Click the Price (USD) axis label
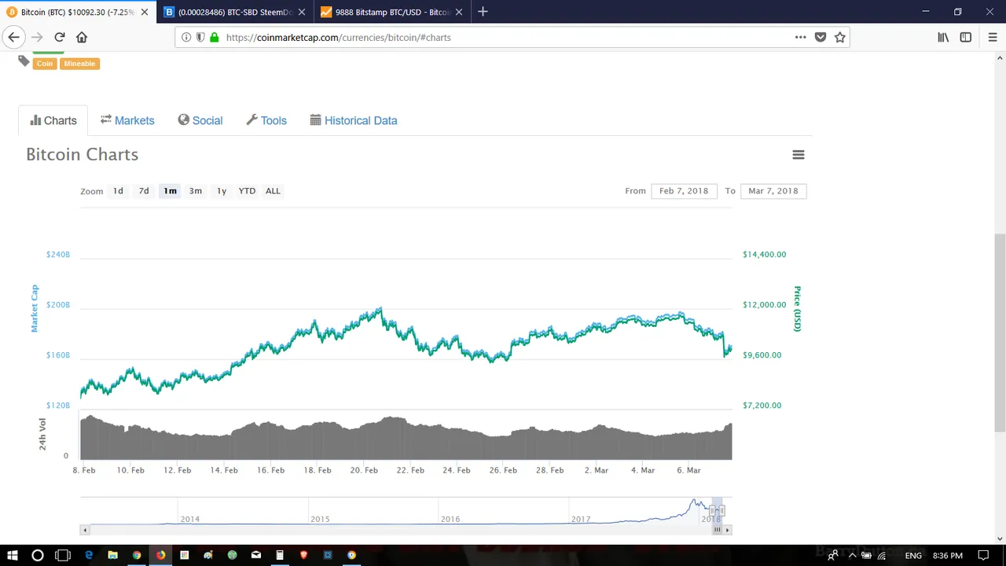The image size is (1006, 566). point(797,309)
